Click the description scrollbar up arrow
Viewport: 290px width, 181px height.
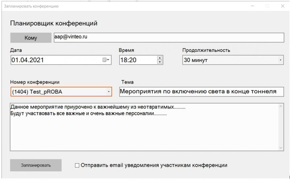click(281, 106)
